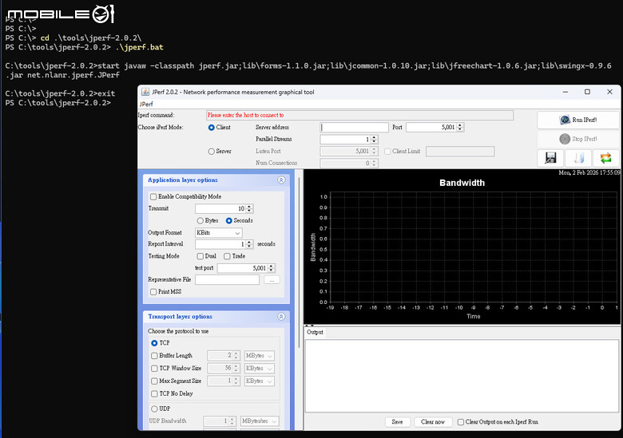This screenshot has height=438, width=623.
Task: Collapse the Application layer options panel
Action: (x=281, y=180)
